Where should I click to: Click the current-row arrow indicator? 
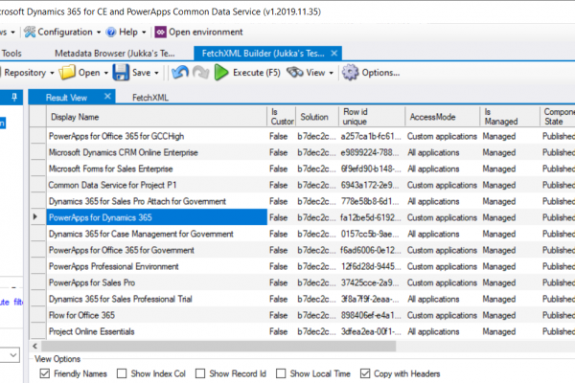click(x=35, y=217)
